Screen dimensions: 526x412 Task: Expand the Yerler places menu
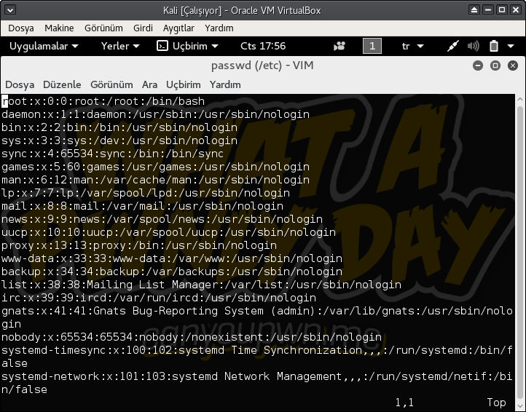(120, 46)
